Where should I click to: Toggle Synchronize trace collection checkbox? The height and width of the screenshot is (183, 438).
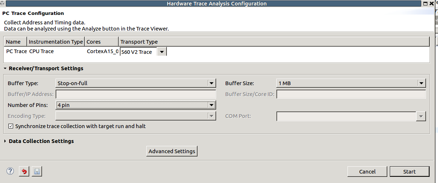[11, 126]
